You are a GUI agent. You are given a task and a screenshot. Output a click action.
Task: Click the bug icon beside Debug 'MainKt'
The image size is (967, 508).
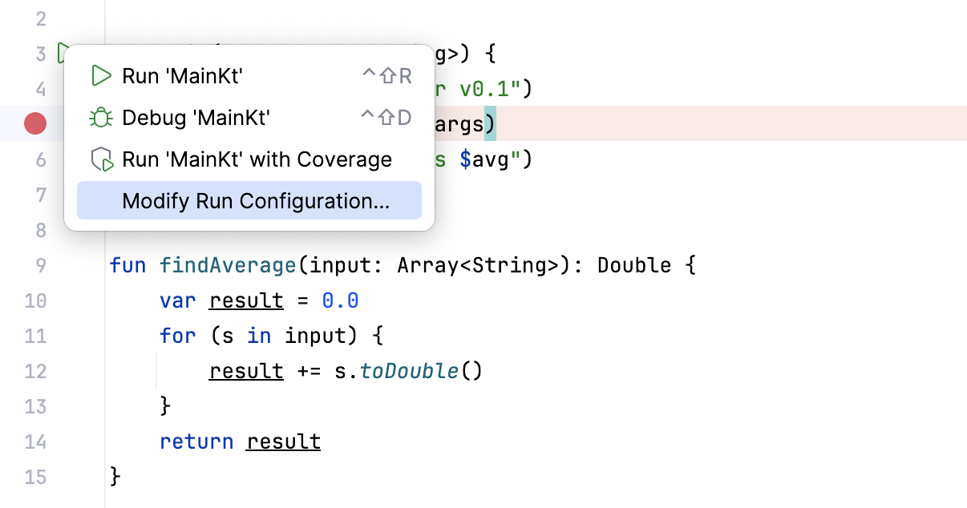coord(101,119)
